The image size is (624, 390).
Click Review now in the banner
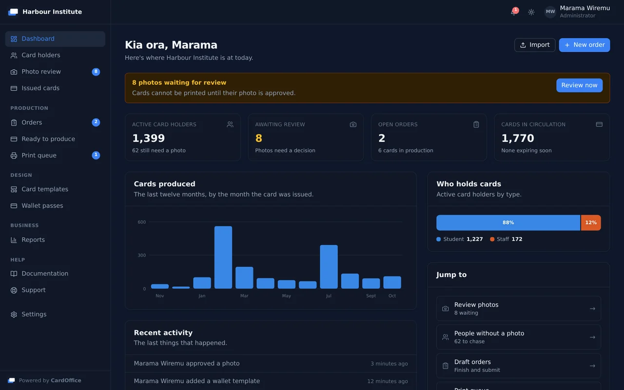(x=579, y=85)
